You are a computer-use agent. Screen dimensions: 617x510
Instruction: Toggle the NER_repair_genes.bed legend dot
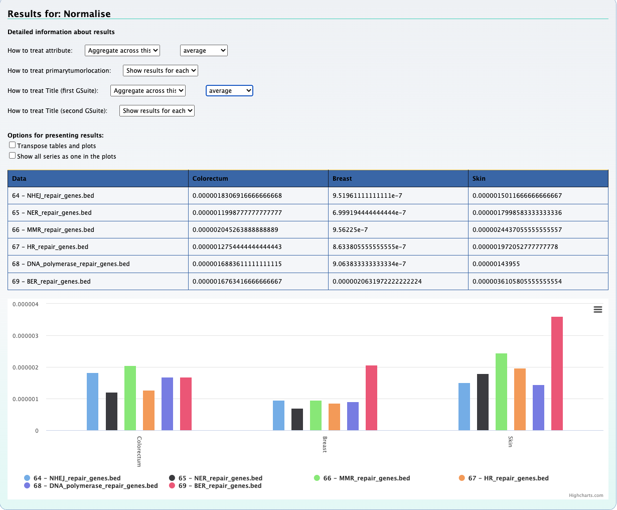[x=172, y=478]
